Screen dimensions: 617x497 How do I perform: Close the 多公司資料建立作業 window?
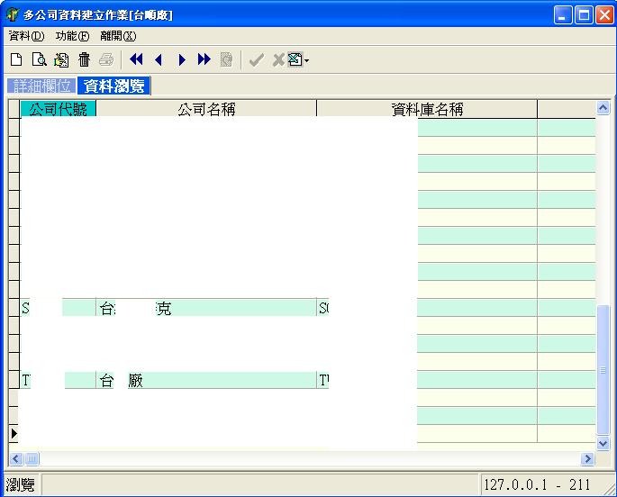click(x=604, y=15)
